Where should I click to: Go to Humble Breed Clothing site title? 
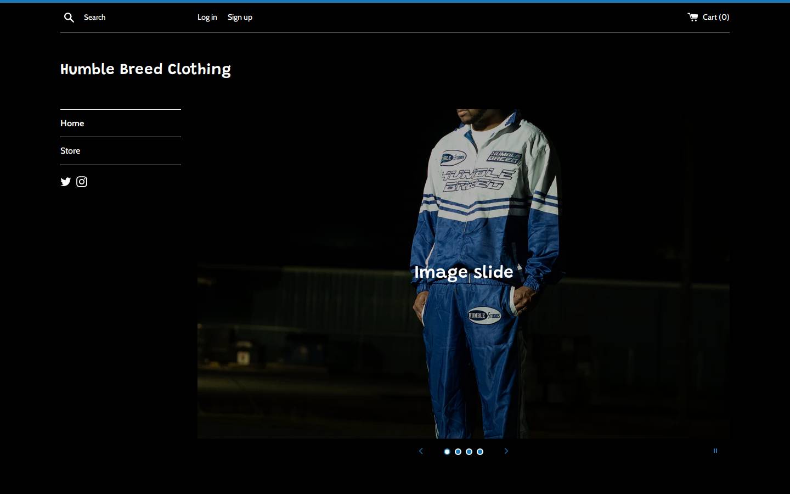coord(145,69)
